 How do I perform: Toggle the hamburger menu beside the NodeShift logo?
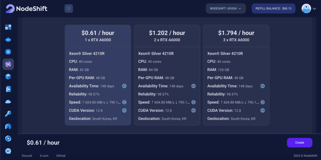pyautogui.click(x=69, y=8)
